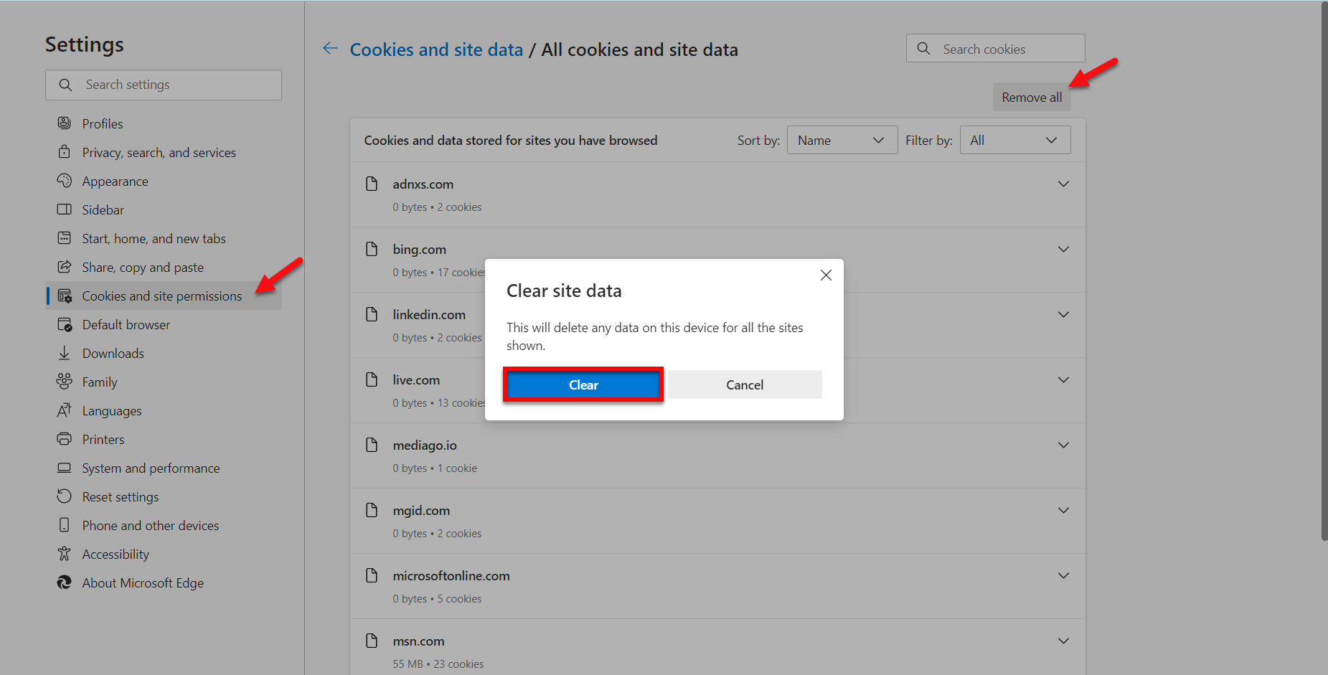
Task: Close the Clear site data dialog
Action: coord(826,275)
